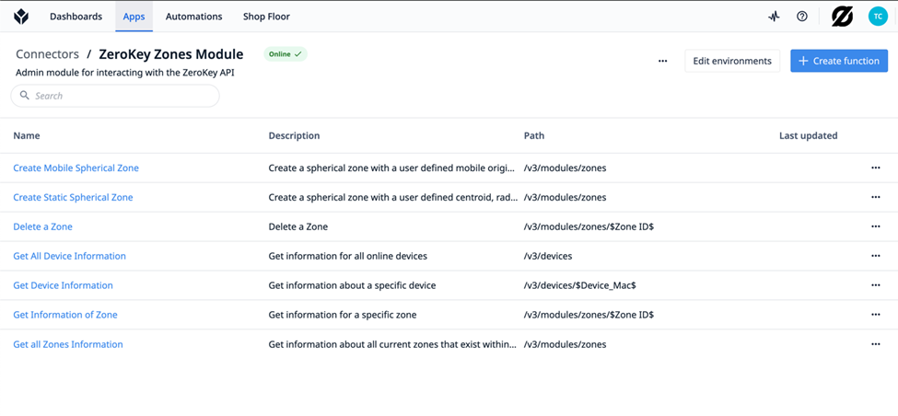This screenshot has height=416, width=898.
Task: Click the Create function button
Action: click(839, 61)
